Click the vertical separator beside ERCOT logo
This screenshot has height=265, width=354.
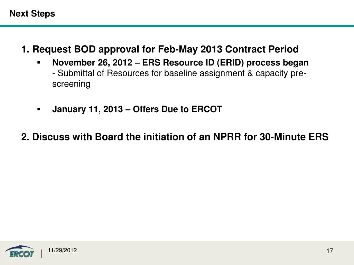41,254
